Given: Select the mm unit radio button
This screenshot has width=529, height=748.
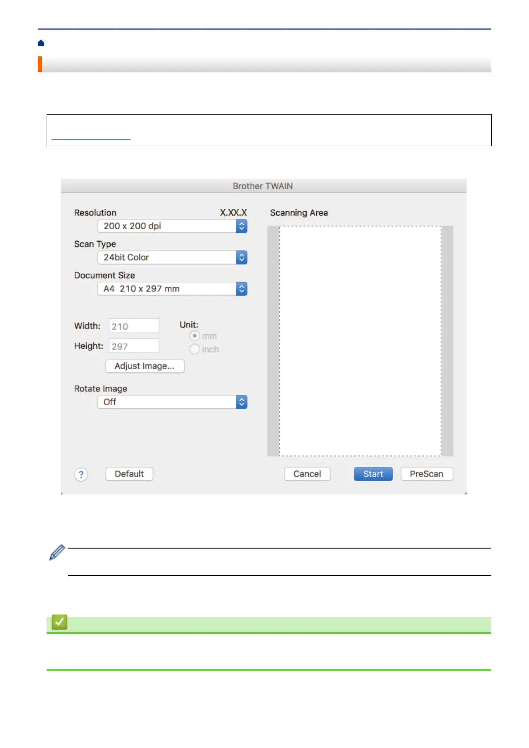Looking at the screenshot, I should click(195, 336).
